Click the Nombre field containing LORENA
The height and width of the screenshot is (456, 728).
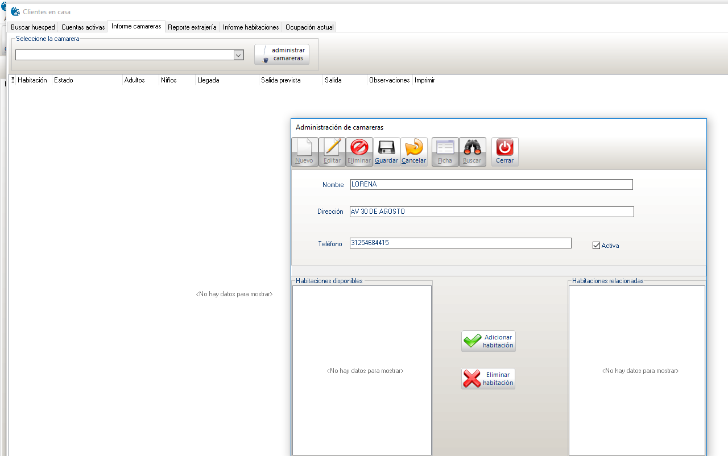(x=491, y=185)
